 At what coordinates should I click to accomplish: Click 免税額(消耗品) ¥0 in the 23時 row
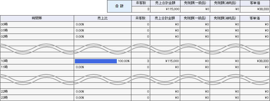point(237,98)
